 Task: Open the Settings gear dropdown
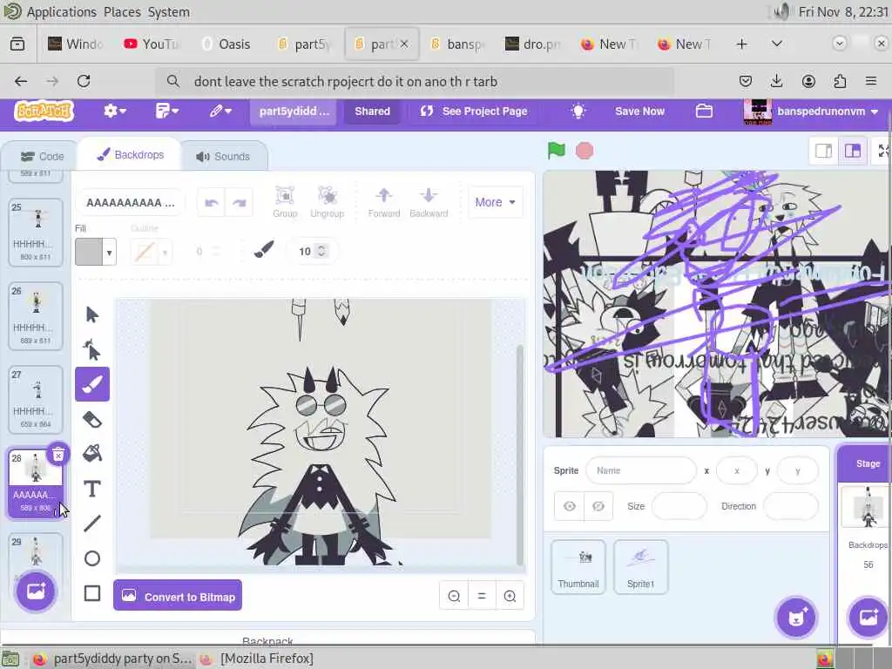click(x=114, y=111)
